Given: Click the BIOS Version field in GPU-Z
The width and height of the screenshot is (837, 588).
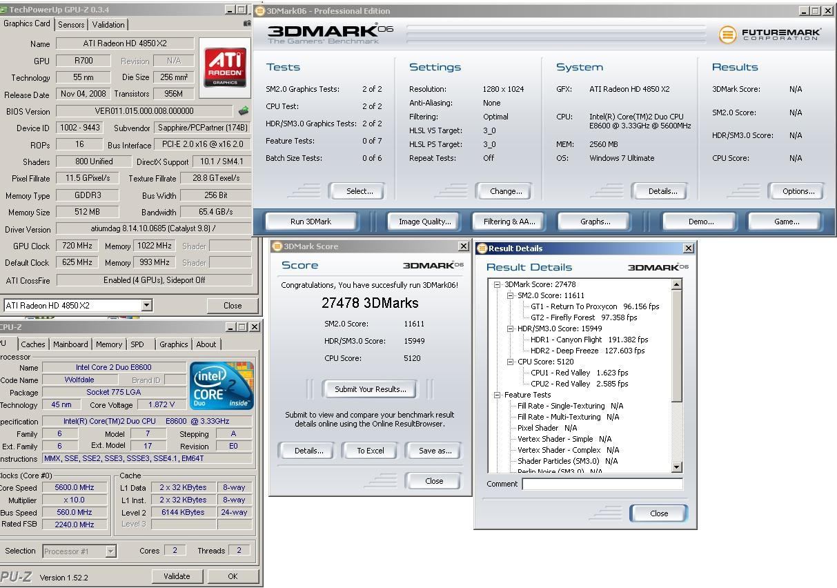Looking at the screenshot, I should (x=144, y=111).
